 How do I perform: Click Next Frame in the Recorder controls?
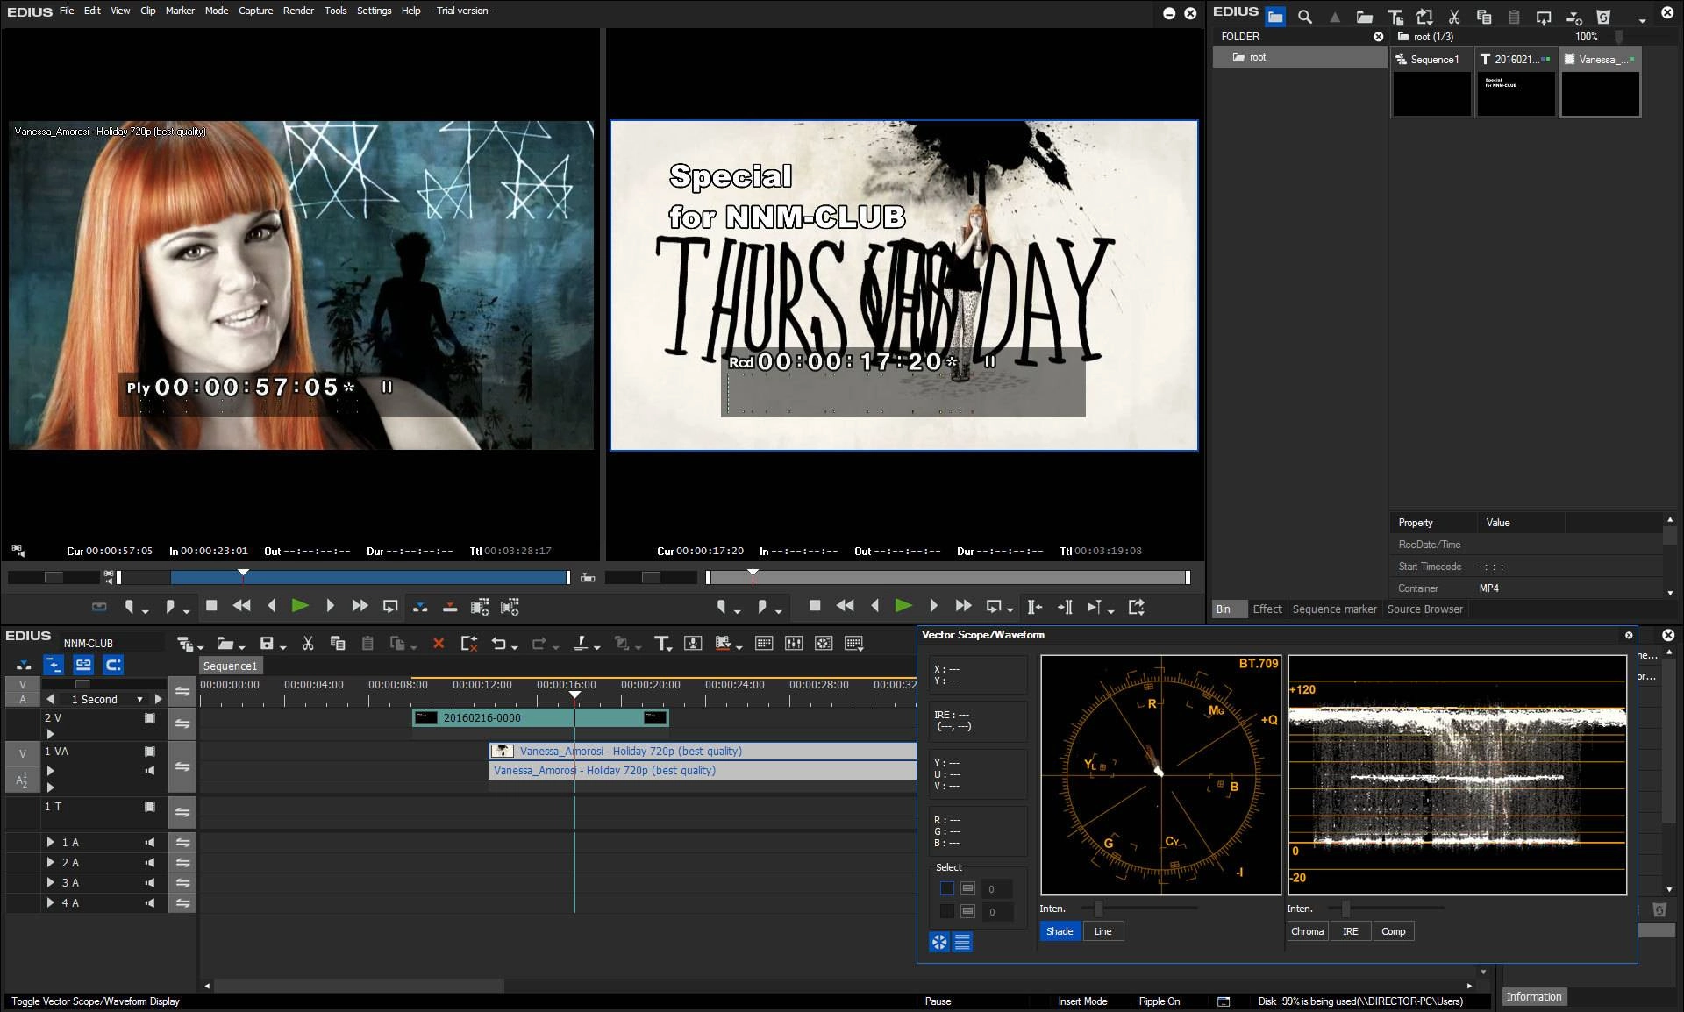click(933, 606)
